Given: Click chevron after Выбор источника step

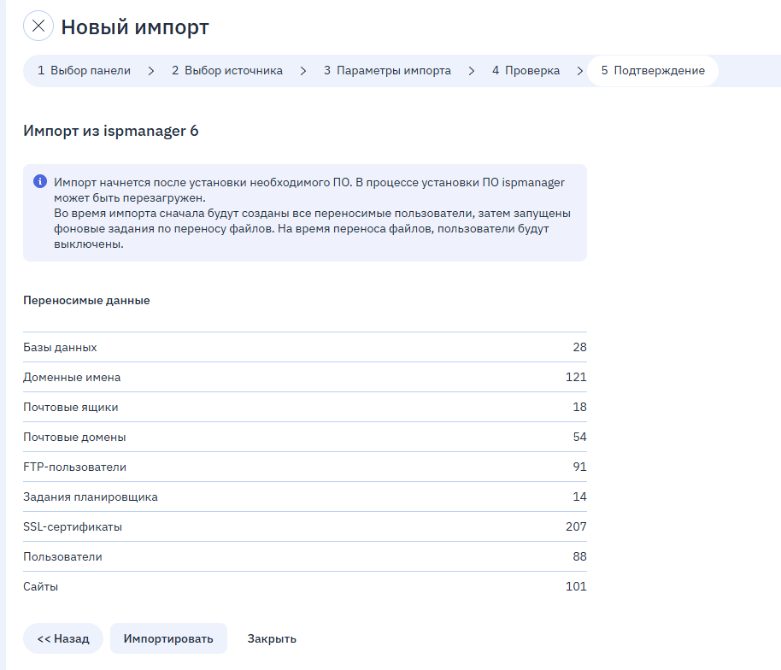Looking at the screenshot, I should pos(303,71).
